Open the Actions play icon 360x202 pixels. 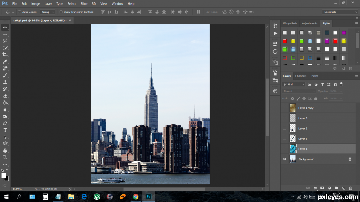pyautogui.click(x=275, y=34)
